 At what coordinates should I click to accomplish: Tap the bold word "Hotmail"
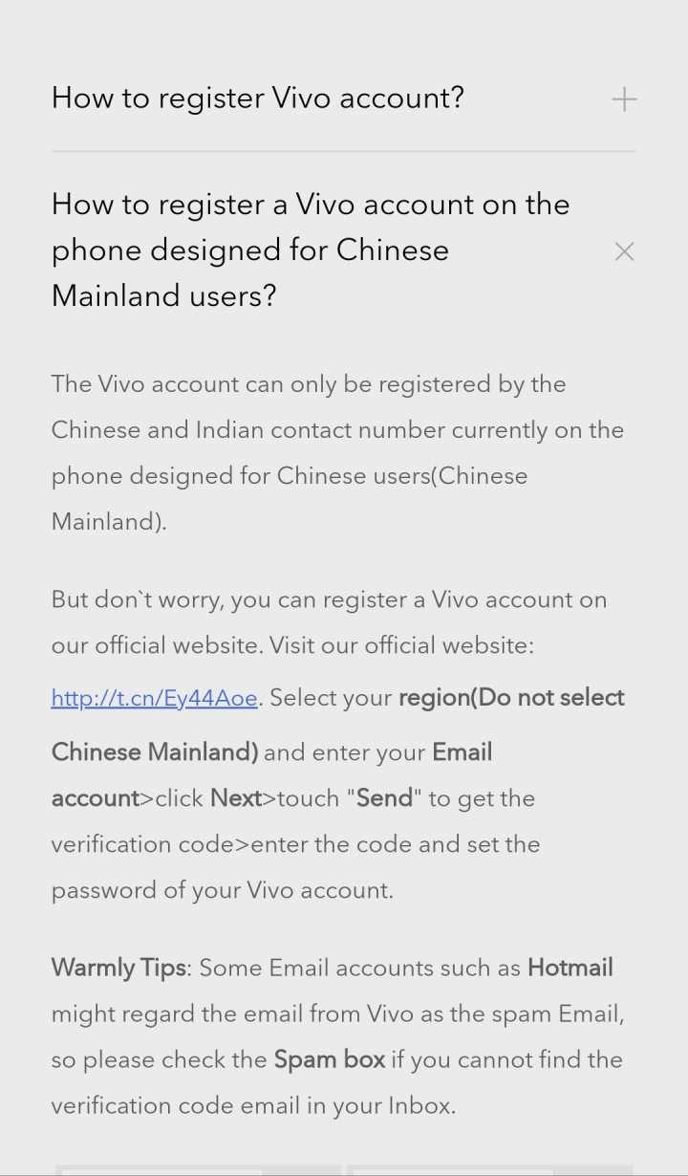[570, 968]
